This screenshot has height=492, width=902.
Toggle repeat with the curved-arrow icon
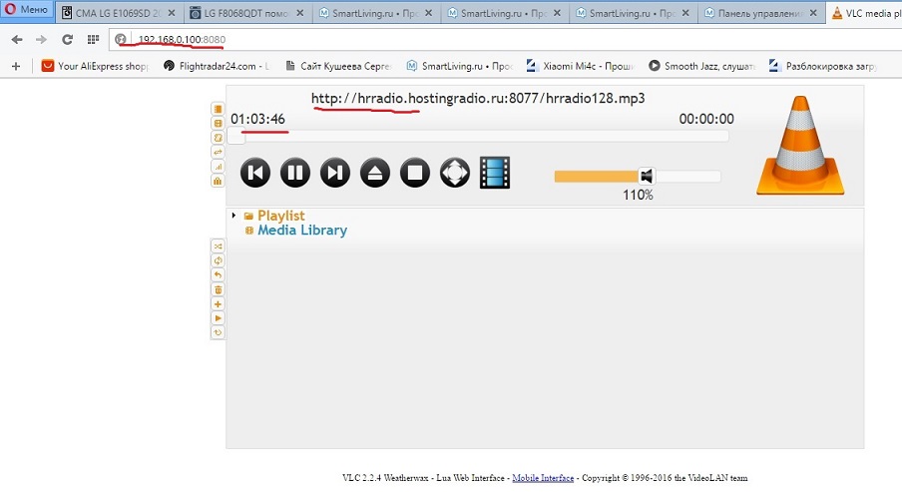click(x=219, y=275)
